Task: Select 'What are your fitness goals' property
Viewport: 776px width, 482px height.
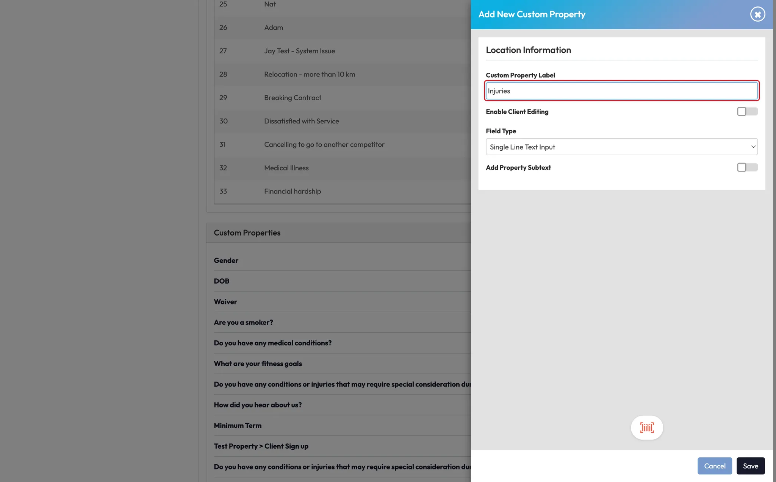Action: (258, 363)
